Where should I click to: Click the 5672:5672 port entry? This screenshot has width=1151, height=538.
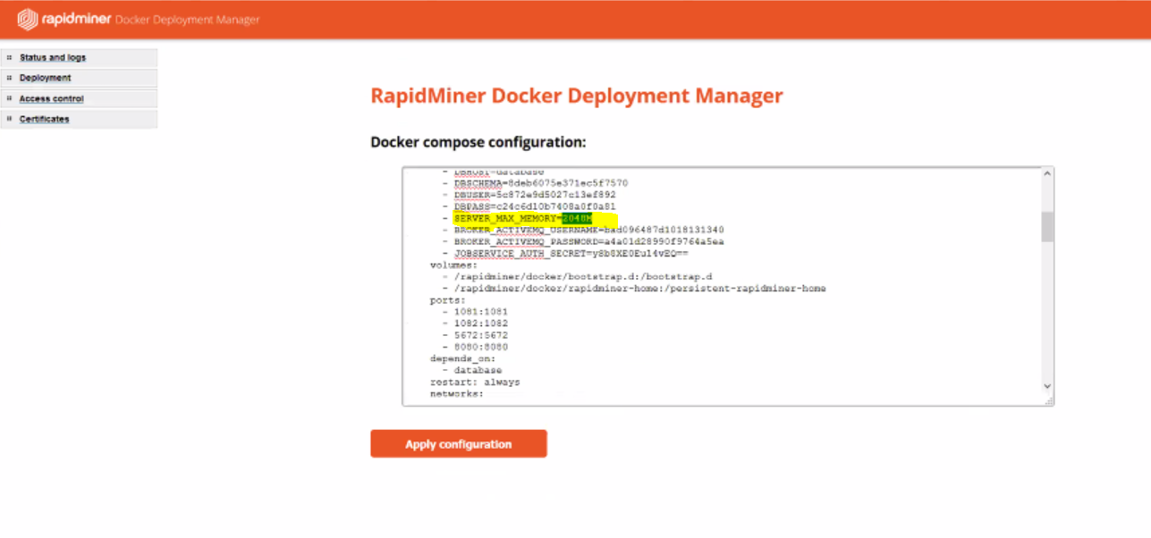pyautogui.click(x=475, y=335)
